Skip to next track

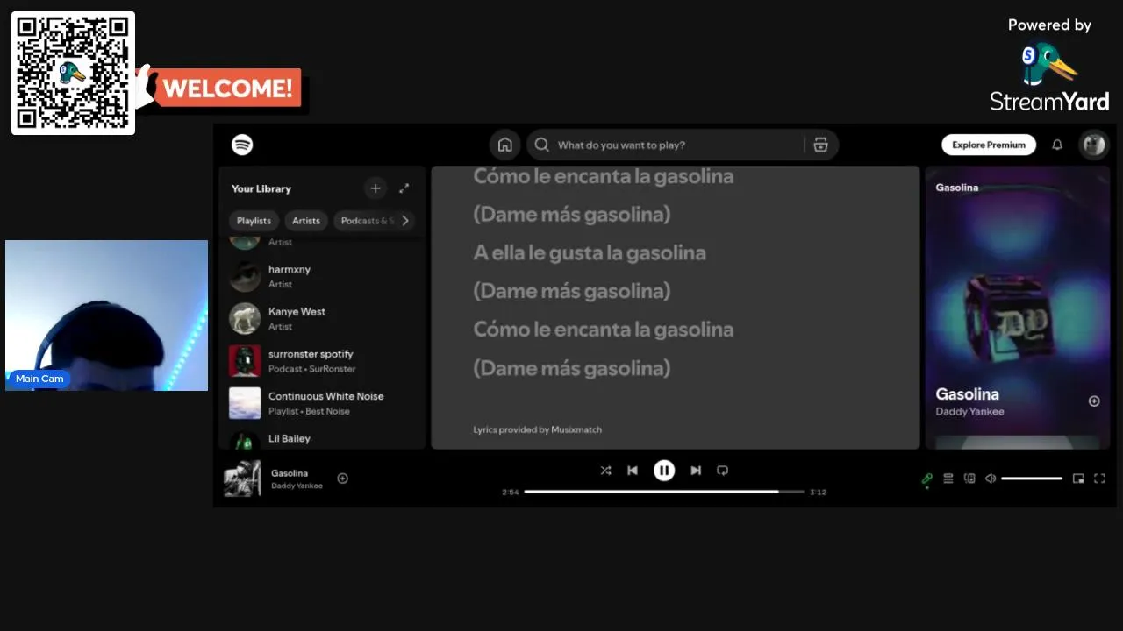(x=696, y=471)
